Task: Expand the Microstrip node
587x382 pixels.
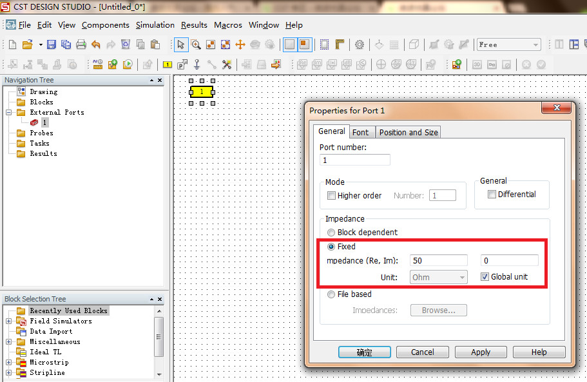Action: coord(8,362)
